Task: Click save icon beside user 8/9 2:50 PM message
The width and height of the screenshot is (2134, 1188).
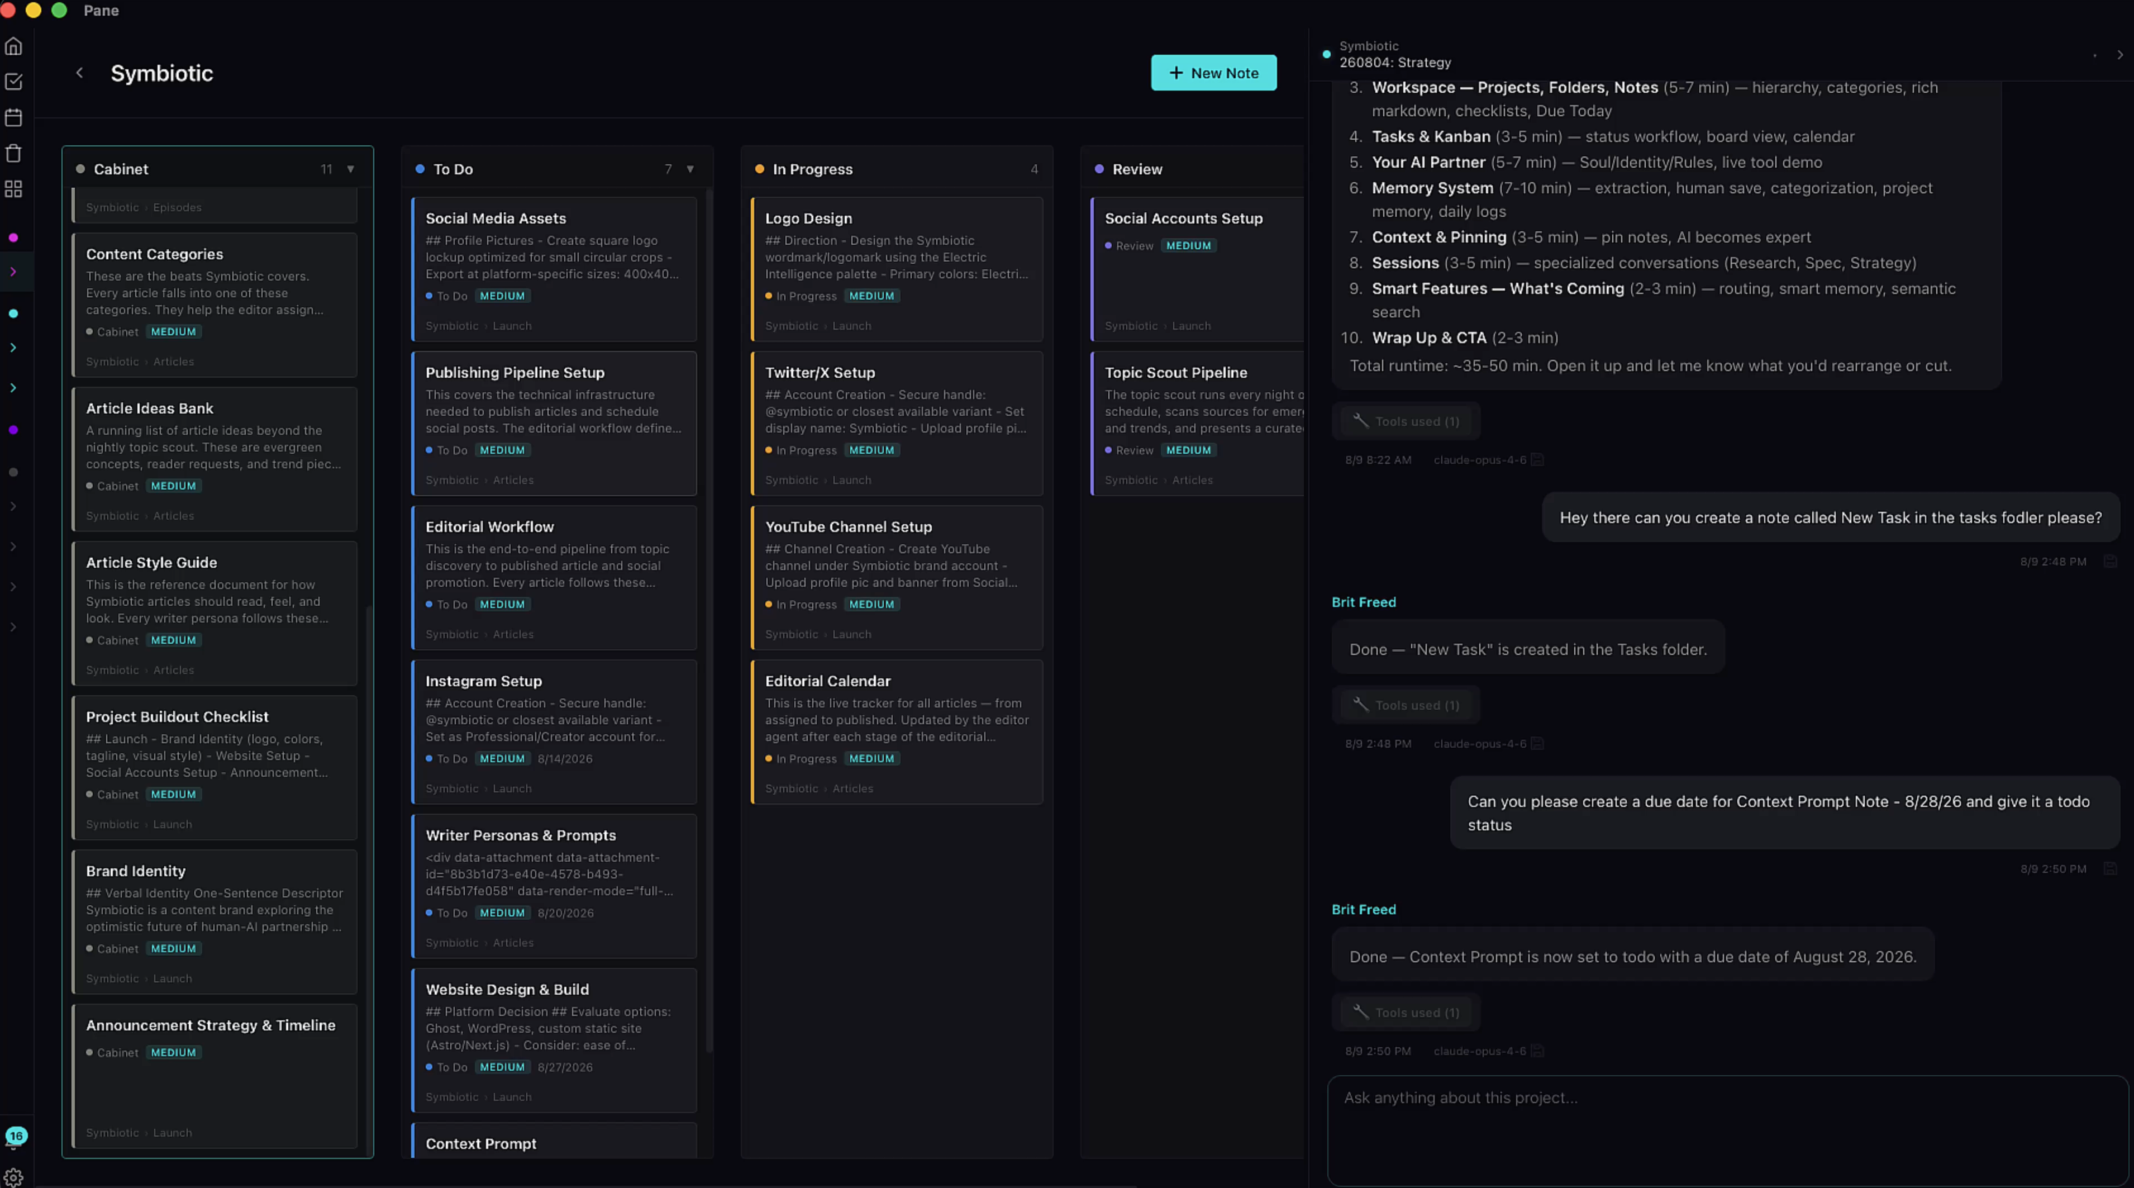Action: 2110,869
